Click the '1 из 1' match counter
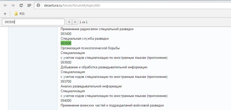This screenshot has width=231, height=110. click(x=84, y=22)
